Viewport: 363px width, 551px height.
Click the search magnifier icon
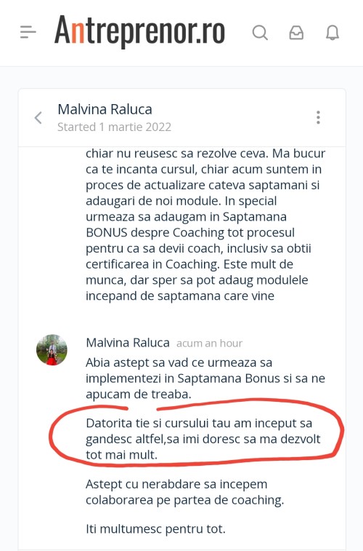260,33
